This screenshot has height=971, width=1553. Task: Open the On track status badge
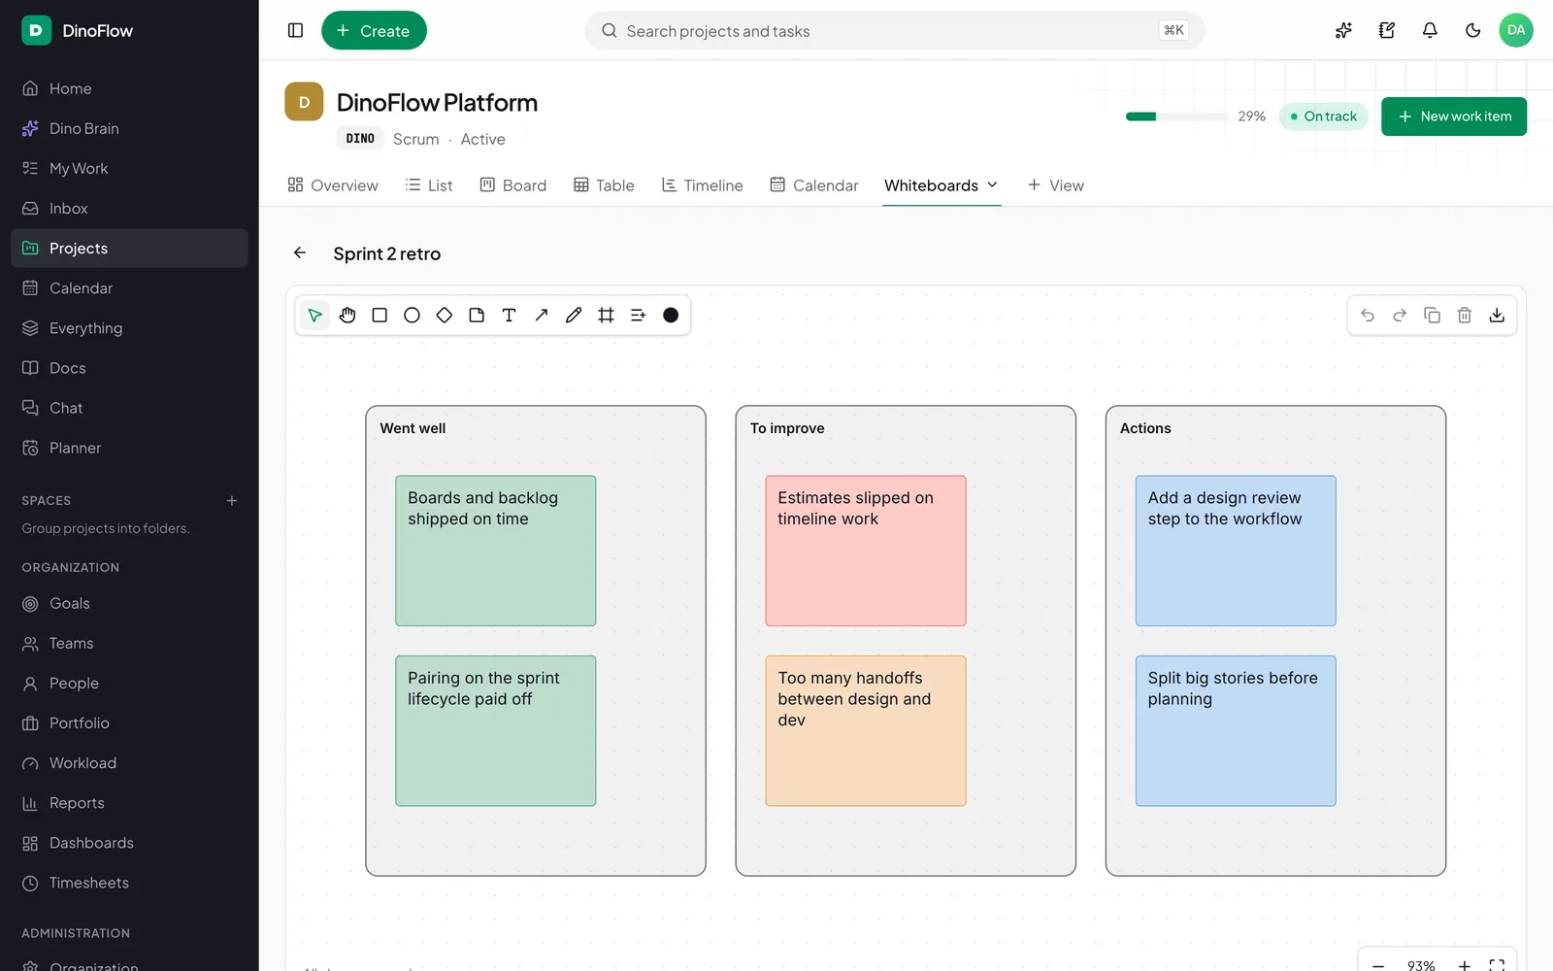[x=1324, y=117]
